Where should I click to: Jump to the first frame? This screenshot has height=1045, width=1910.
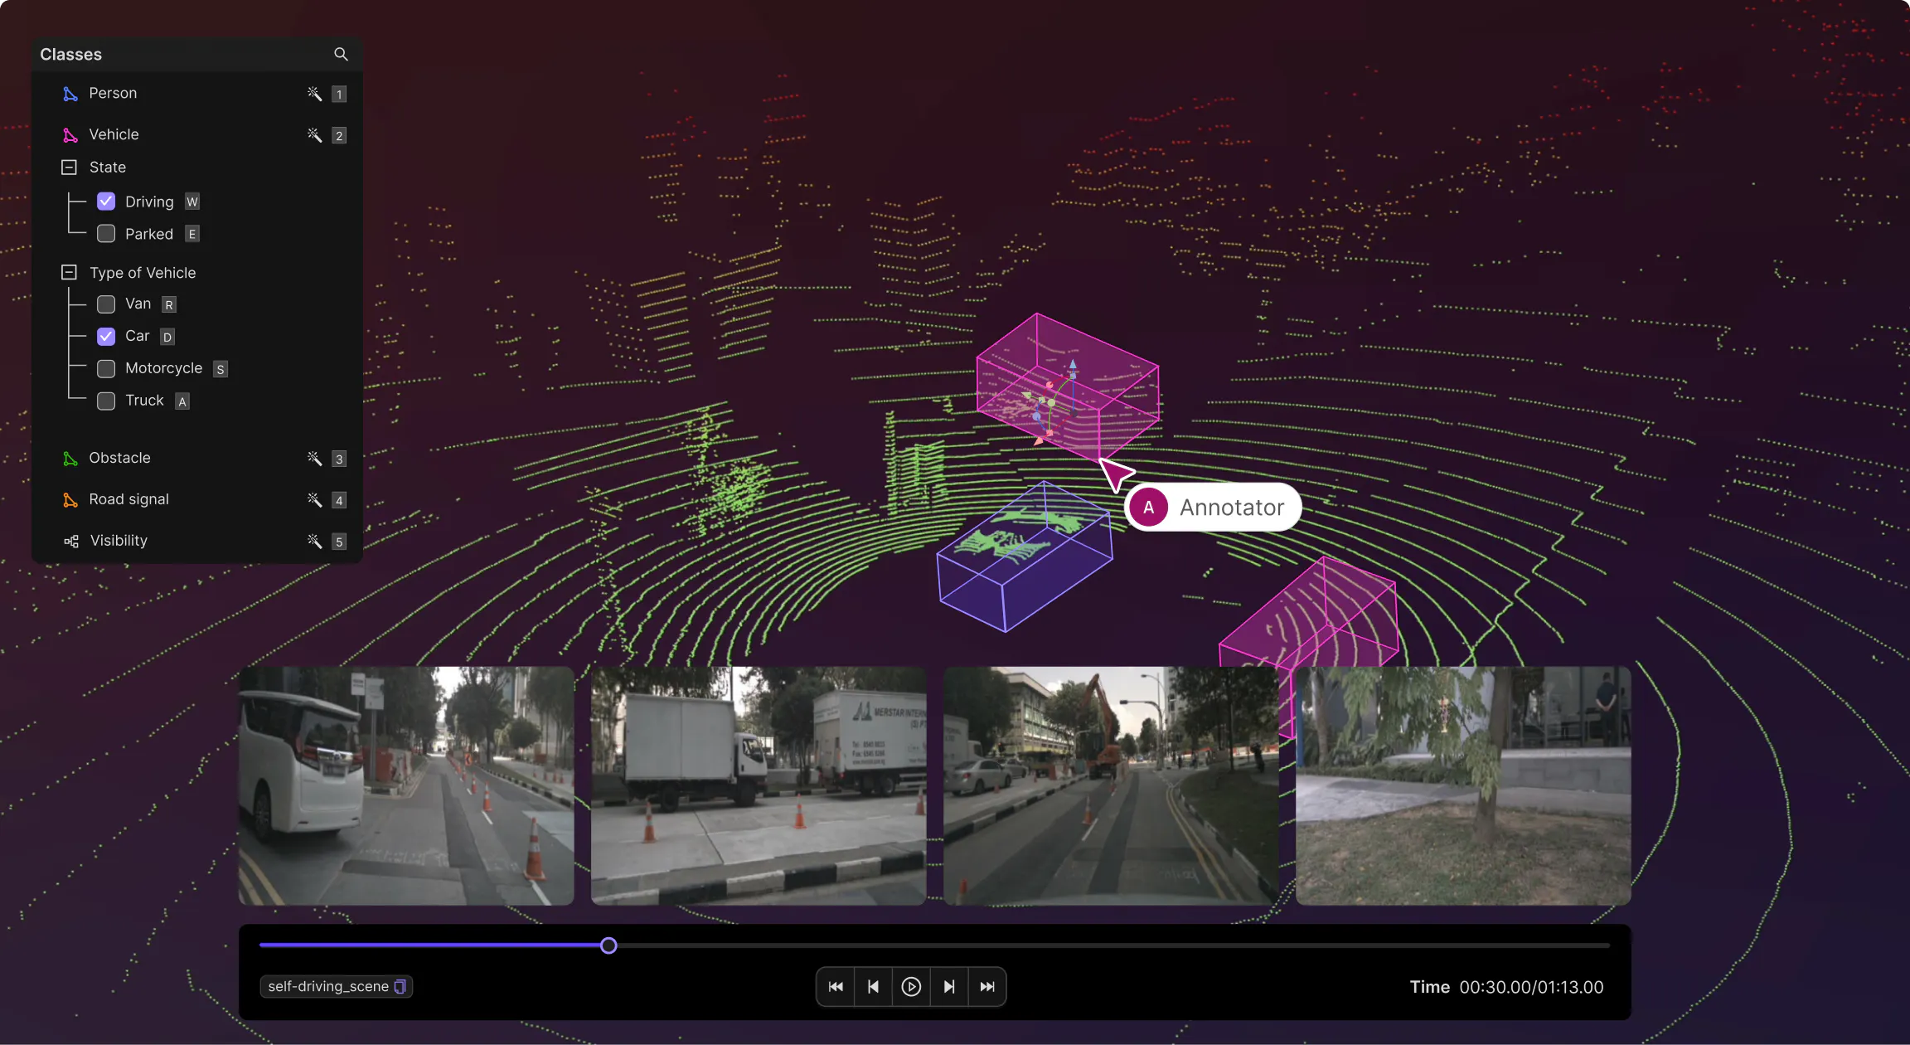coord(836,986)
